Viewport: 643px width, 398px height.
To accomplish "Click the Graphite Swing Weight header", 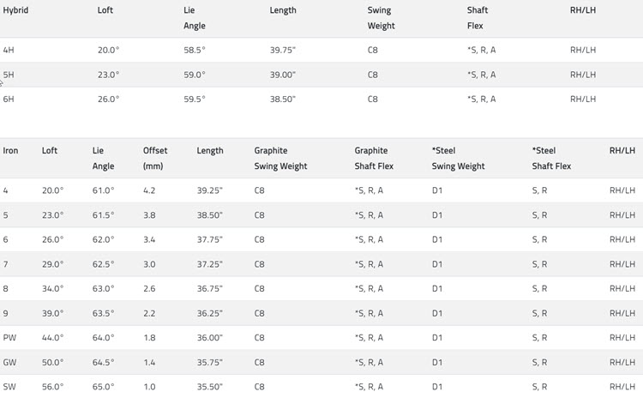I will 280,158.
